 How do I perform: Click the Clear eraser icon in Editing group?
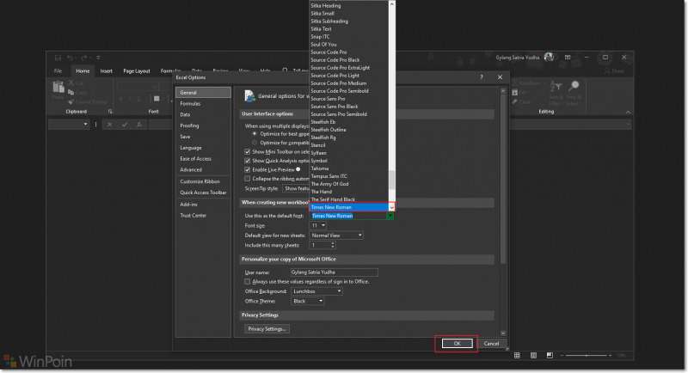tap(514, 101)
